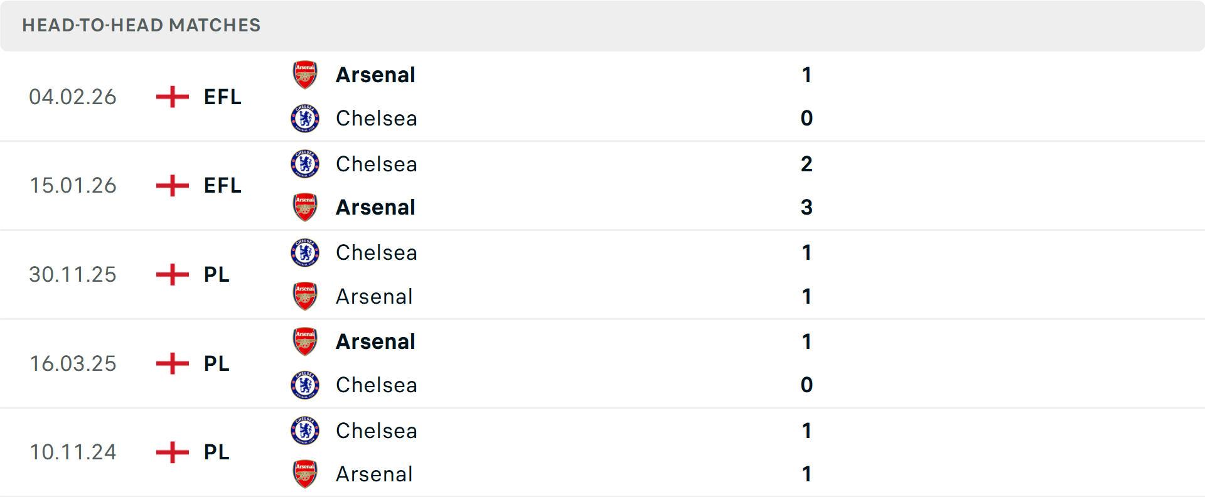Click the Arsenal badge in the 15.01.26 fixture
Screen dimensions: 1205x497
coord(305,207)
